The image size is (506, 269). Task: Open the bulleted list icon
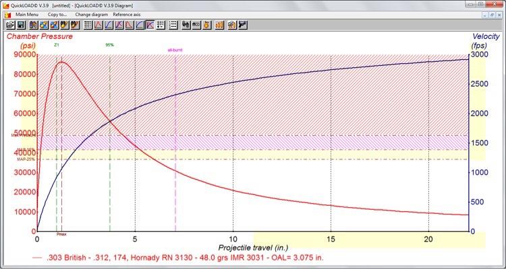coord(173,25)
